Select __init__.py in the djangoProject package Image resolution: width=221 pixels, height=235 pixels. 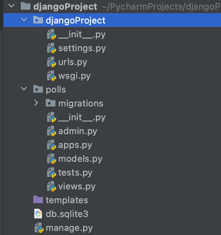tap(82, 35)
